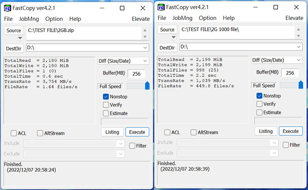Uncheck Nonstop in the left window

coord(106,97)
